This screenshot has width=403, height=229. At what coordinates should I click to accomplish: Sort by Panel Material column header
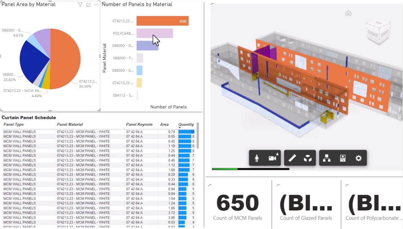click(70, 125)
